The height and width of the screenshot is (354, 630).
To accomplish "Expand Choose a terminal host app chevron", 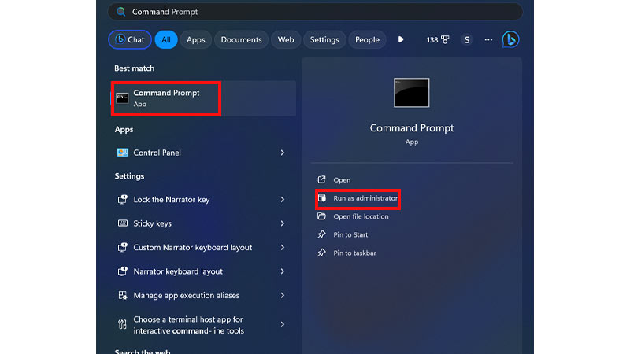I will pyautogui.click(x=283, y=324).
